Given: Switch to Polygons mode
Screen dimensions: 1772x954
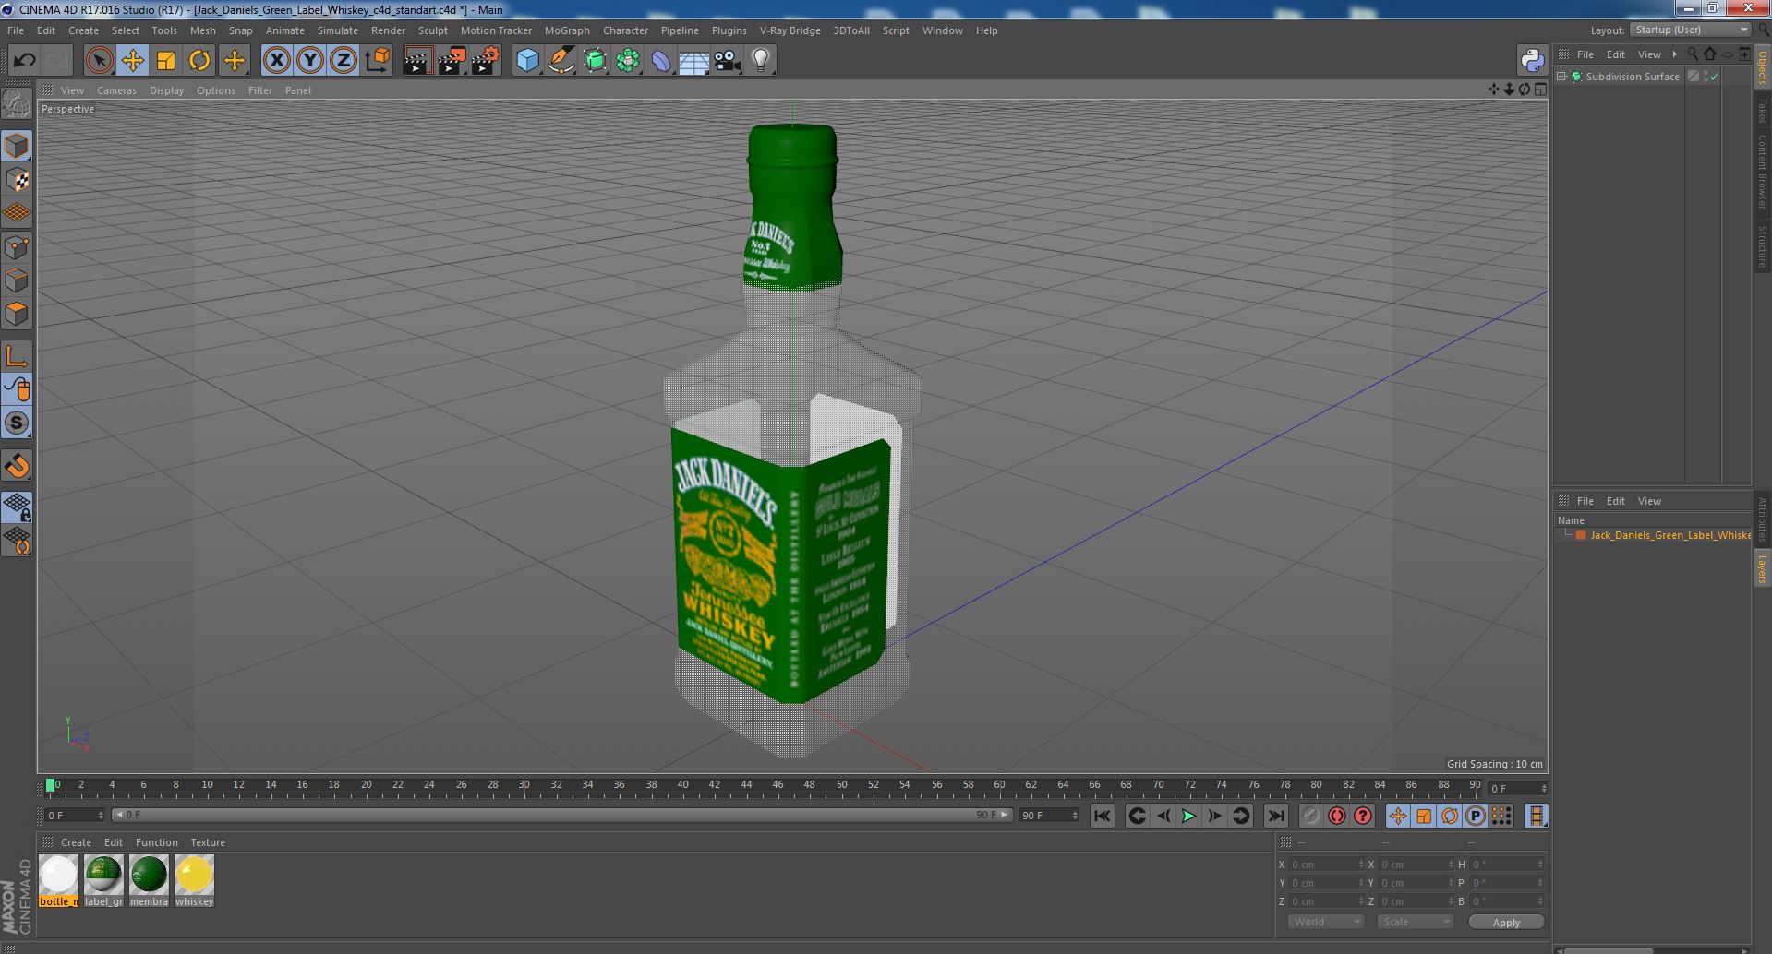Looking at the screenshot, I should coord(17,314).
